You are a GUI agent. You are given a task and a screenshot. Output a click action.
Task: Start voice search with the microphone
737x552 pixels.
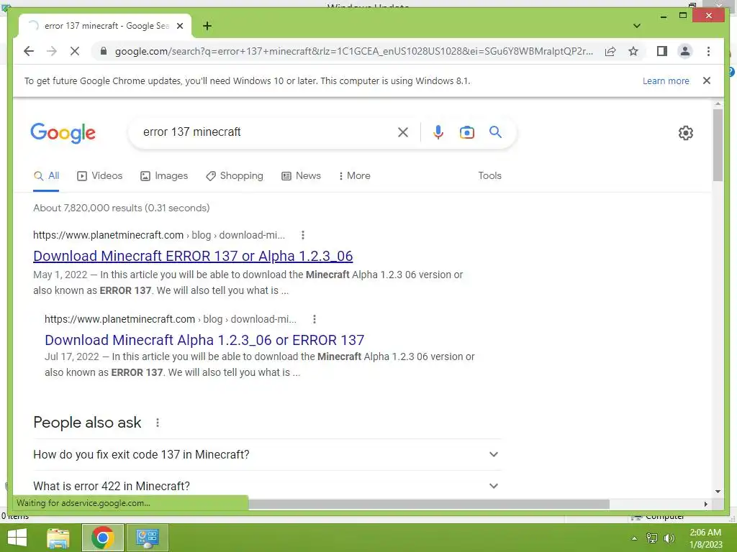pyautogui.click(x=438, y=132)
